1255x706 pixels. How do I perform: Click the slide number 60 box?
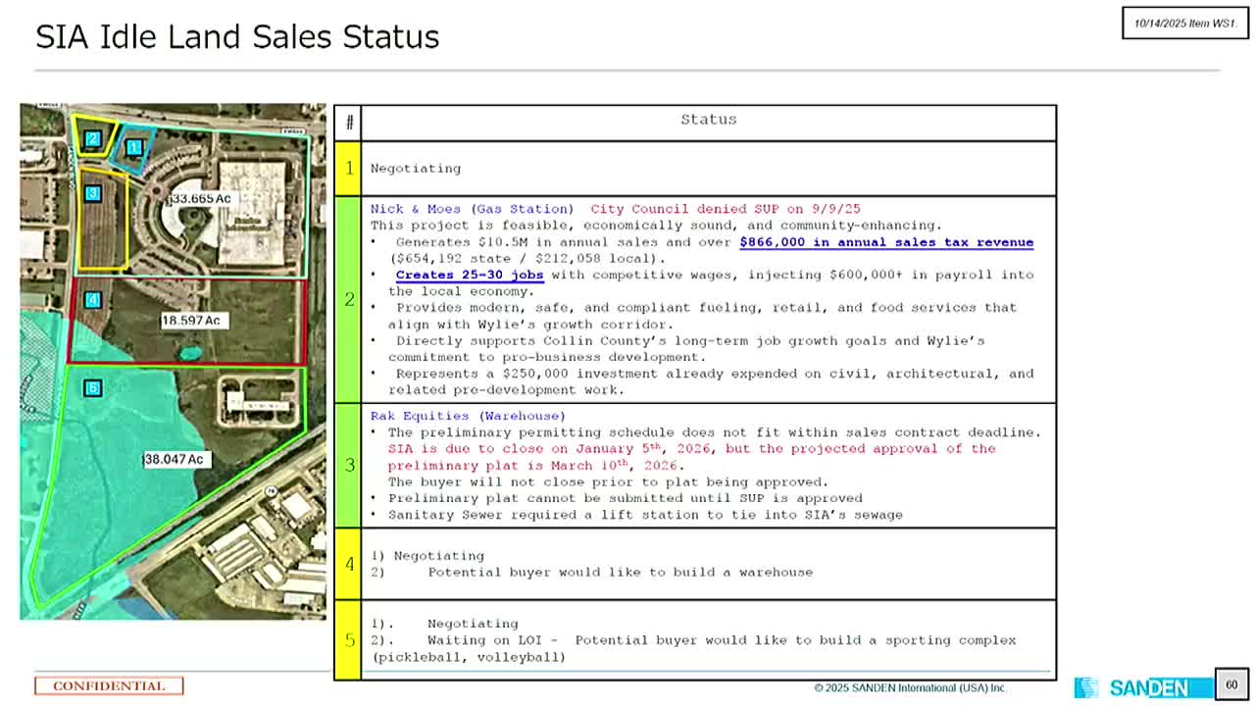coord(1231,684)
